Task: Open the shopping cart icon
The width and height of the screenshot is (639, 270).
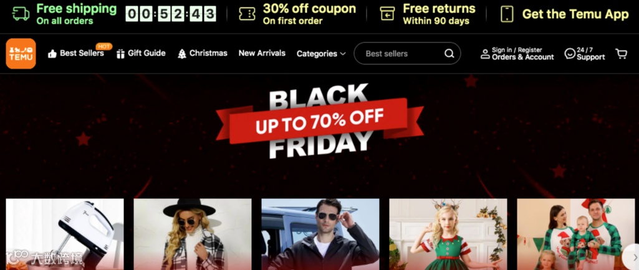Action: (621, 54)
